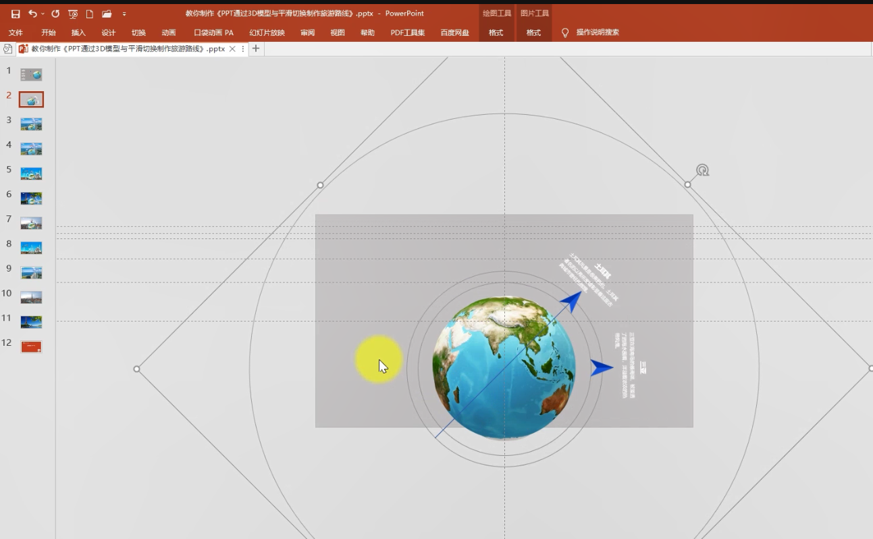Select slide 11 thumbnail

(31, 322)
